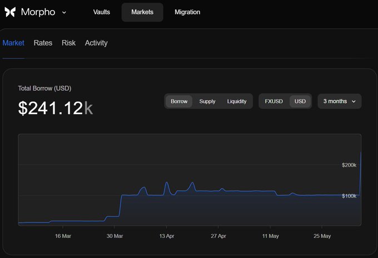Switch chart currency to USD
The width and height of the screenshot is (378, 258).
[x=300, y=102]
